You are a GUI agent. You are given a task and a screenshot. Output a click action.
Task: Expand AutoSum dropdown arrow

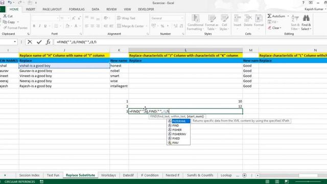(x=288, y=16)
